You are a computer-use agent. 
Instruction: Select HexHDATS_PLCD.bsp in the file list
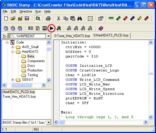(19, 92)
